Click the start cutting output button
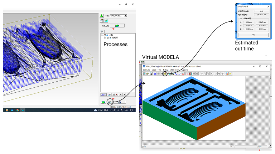Image resolution: width=275 pixels, height=154 pixels. pos(120,102)
